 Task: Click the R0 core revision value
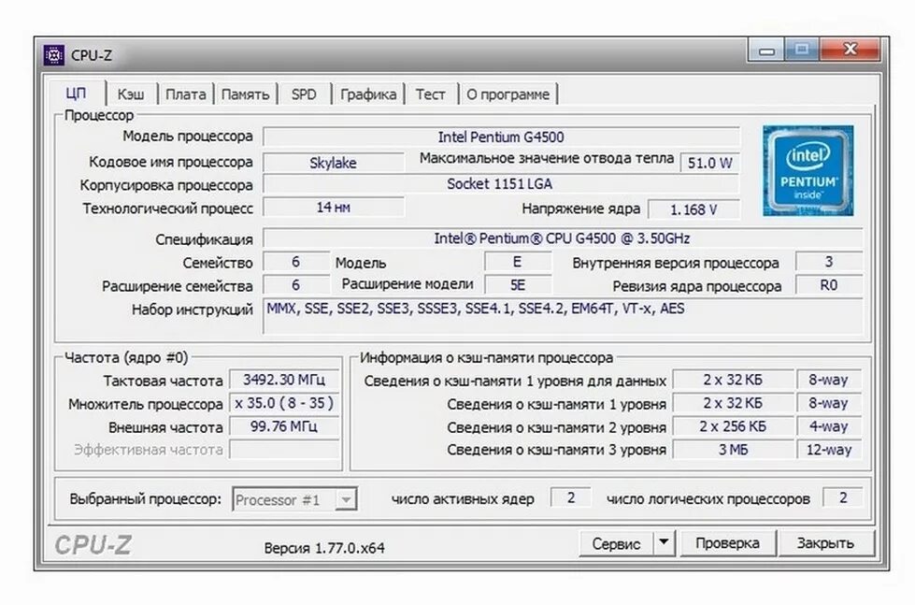click(x=829, y=285)
